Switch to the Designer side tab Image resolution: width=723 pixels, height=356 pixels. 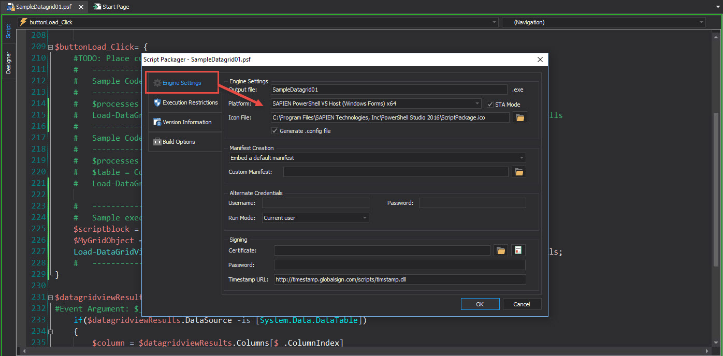[8, 63]
